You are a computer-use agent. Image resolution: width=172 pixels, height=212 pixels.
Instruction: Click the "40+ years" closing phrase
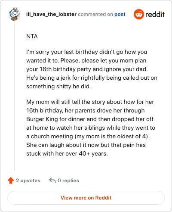pyautogui.click(x=93, y=153)
